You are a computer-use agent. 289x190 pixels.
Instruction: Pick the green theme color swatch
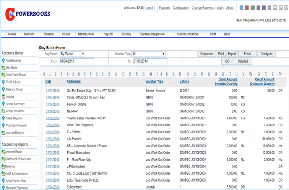pyautogui.click(x=253, y=8)
